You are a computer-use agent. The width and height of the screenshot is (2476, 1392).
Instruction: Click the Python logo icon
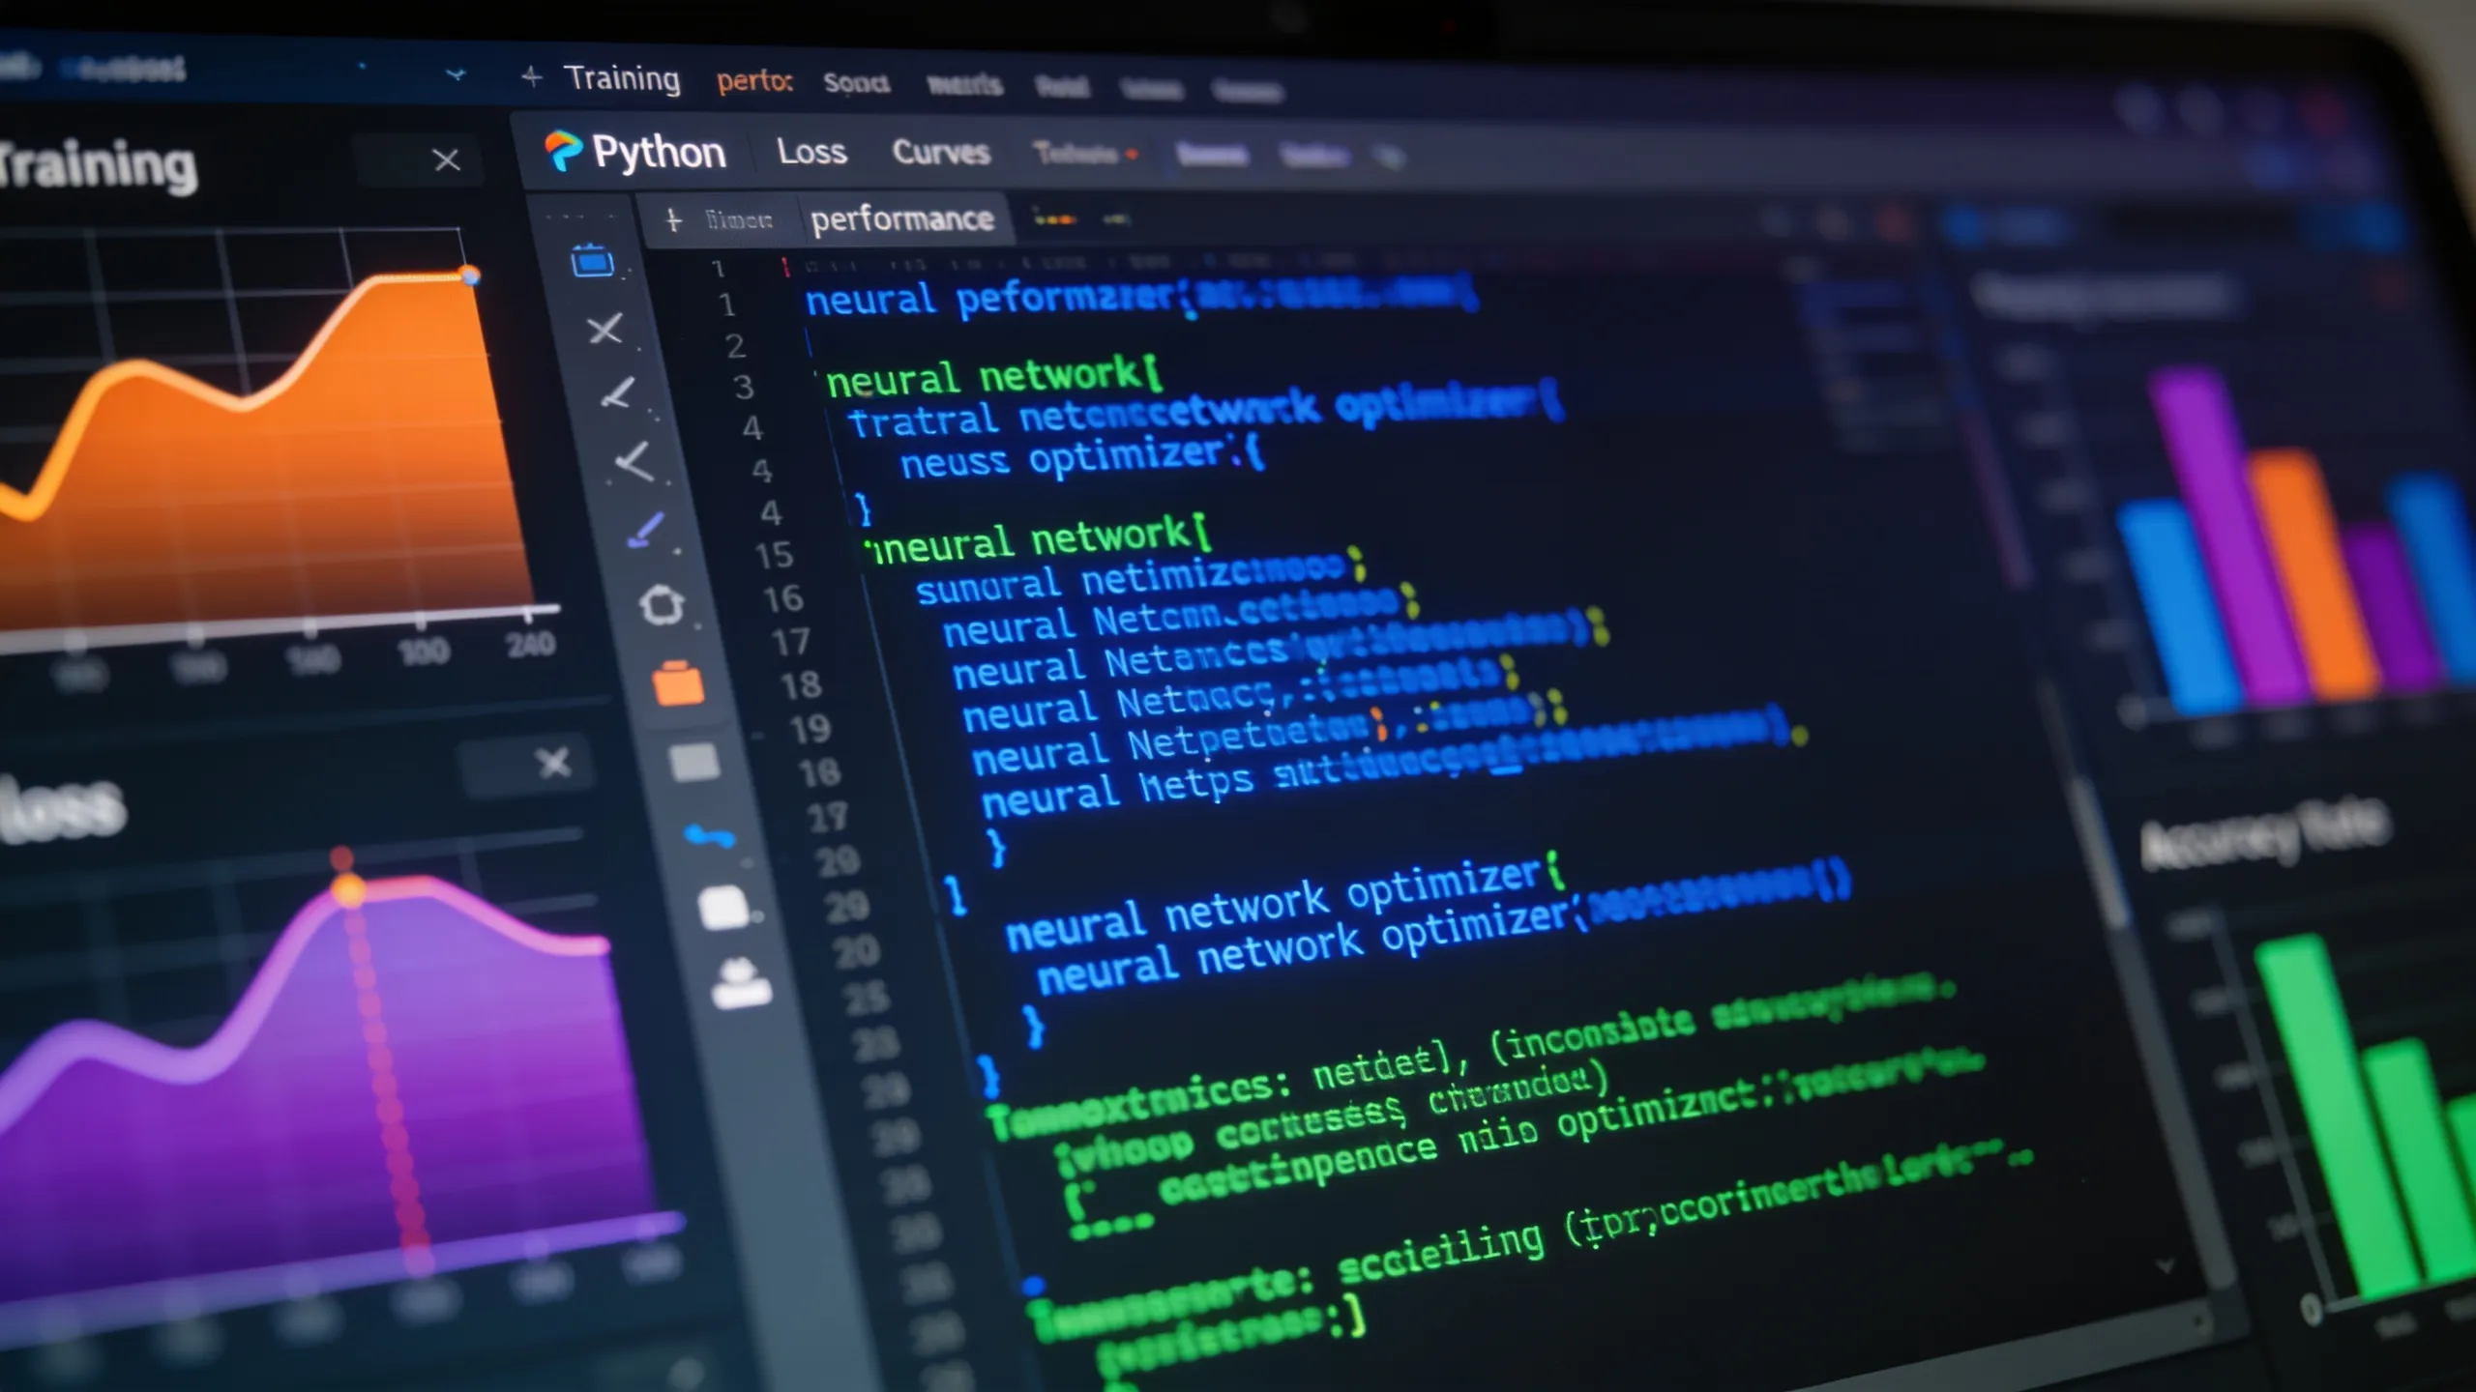[x=563, y=151]
